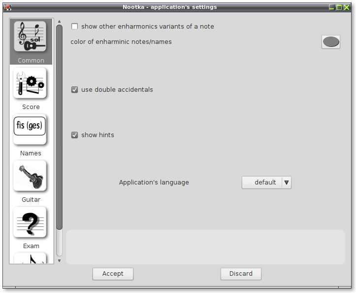Click the 'color of enharminic notes/names' label
Image resolution: width=356 pixels, height=293 pixels.
(121, 42)
